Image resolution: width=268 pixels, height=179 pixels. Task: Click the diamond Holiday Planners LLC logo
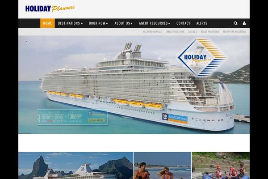tap(202, 57)
